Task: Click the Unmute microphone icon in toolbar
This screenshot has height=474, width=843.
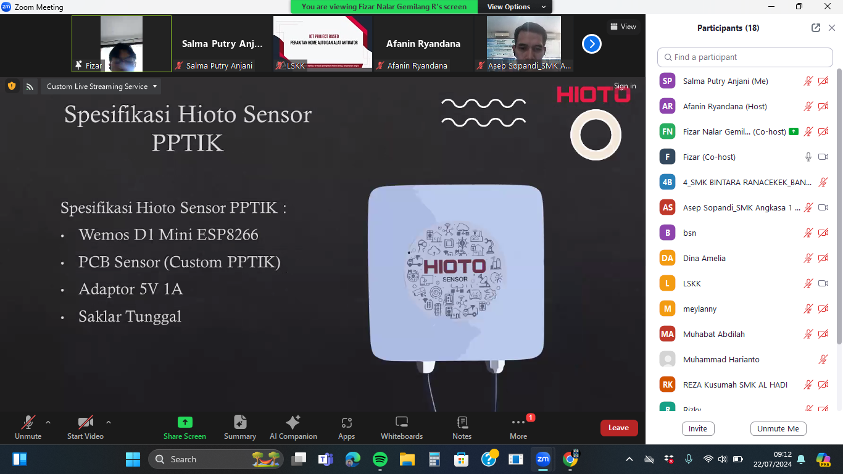Action: (x=28, y=423)
